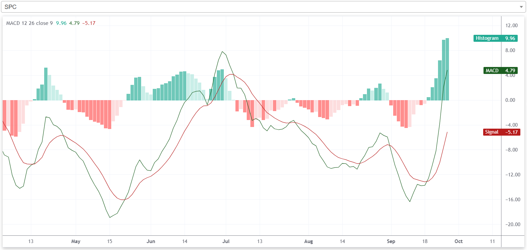Select the MACD 4.79 price label
Image resolution: width=527 pixels, height=250 pixels.
tap(500, 71)
